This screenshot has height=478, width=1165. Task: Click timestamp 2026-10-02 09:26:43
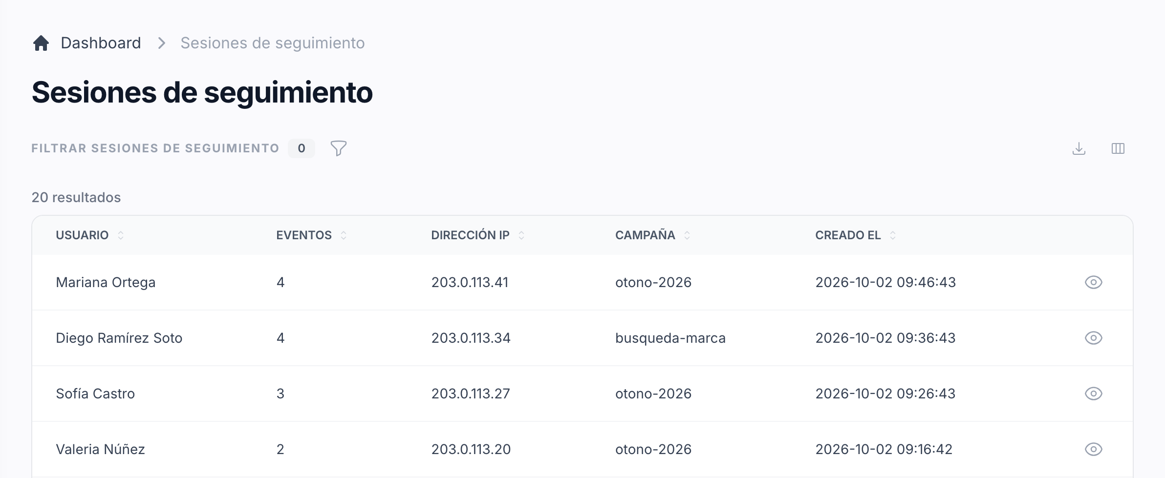point(885,394)
